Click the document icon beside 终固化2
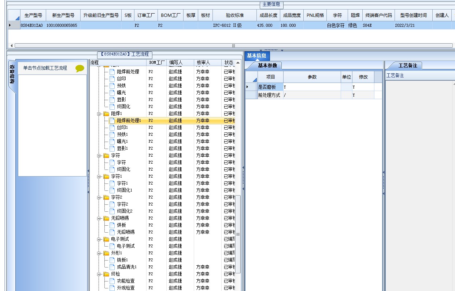455x291 pixels. click(112, 211)
